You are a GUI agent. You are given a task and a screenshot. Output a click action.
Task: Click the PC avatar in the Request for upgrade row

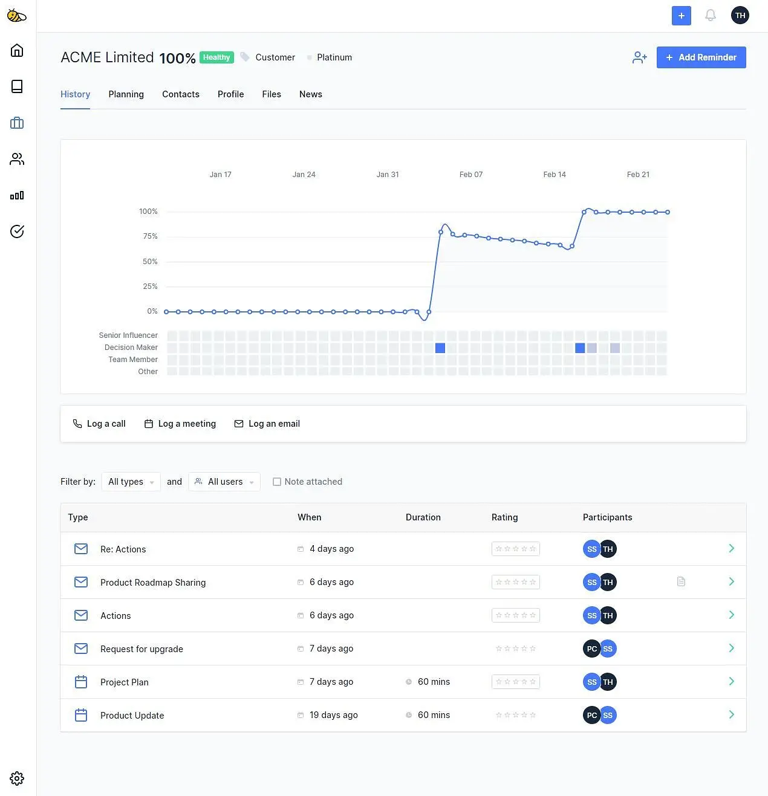591,649
